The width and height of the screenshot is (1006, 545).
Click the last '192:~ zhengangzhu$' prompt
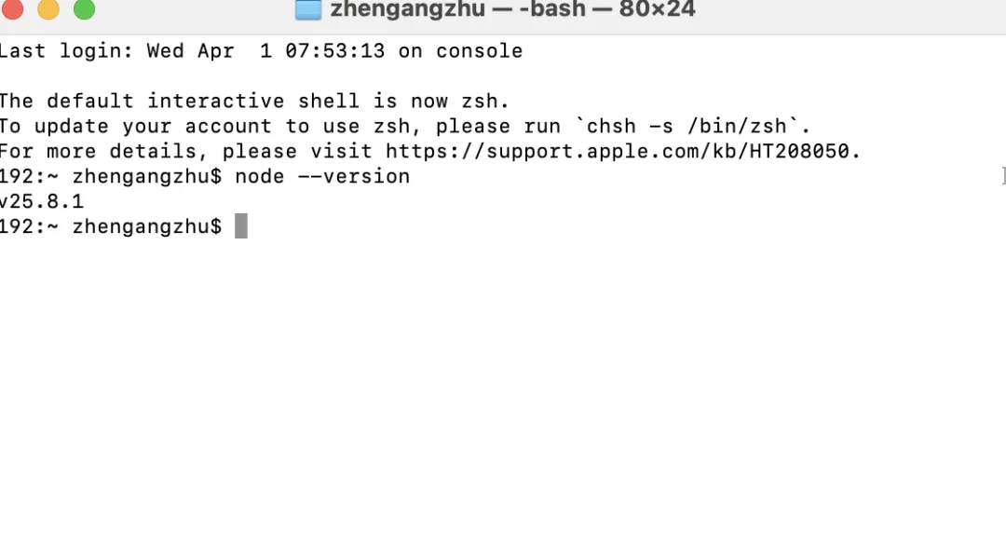click(x=110, y=226)
